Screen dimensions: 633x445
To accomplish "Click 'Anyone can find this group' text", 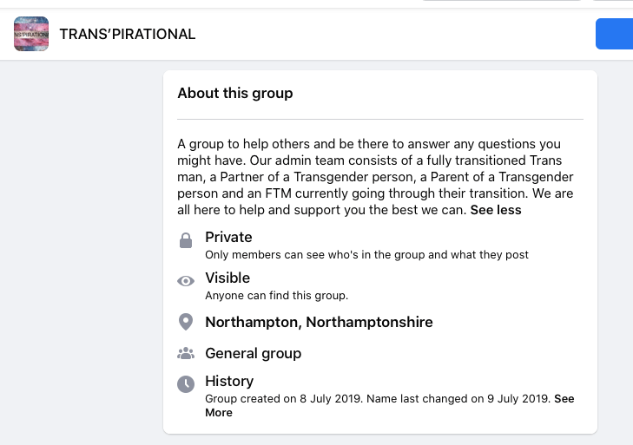I will [x=276, y=296].
